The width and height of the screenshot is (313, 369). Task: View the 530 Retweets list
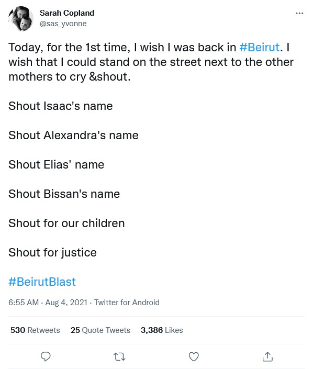pos(35,330)
